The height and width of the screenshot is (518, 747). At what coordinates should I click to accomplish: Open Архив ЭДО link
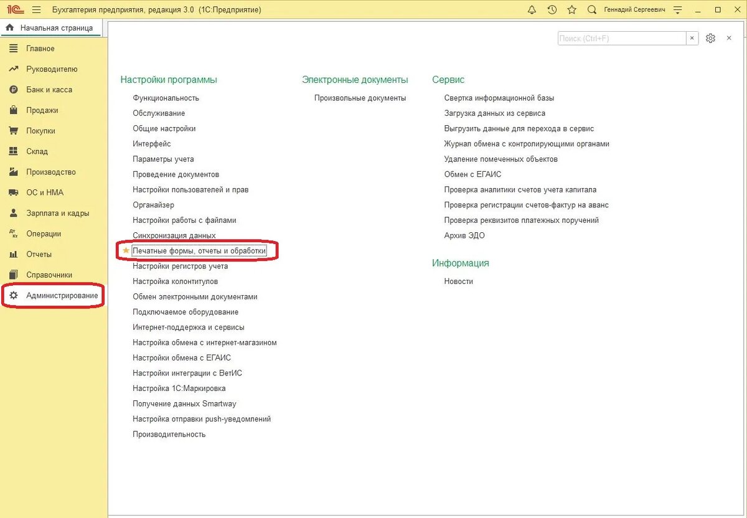(464, 235)
